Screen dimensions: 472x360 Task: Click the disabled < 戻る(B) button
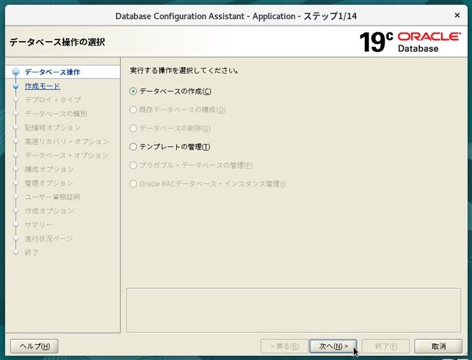click(x=284, y=346)
